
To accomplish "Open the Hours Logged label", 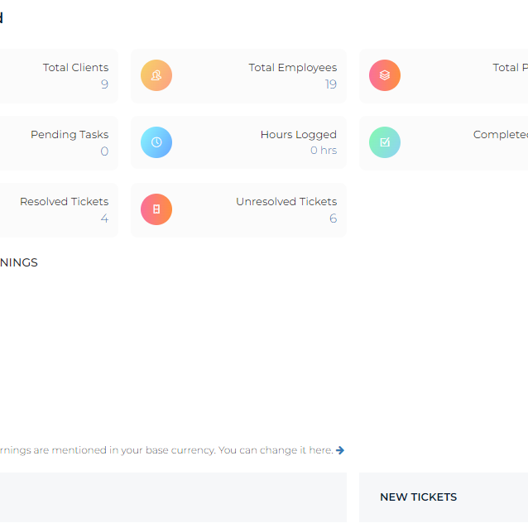I will tap(298, 135).
